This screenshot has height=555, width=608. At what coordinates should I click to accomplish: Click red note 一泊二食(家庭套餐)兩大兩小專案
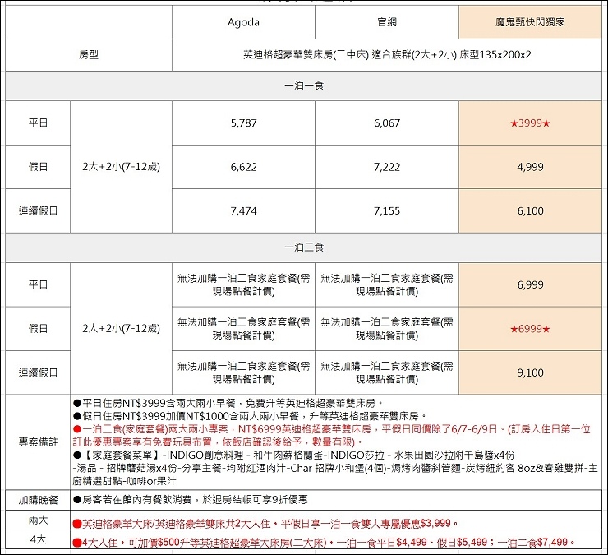tap(332, 436)
